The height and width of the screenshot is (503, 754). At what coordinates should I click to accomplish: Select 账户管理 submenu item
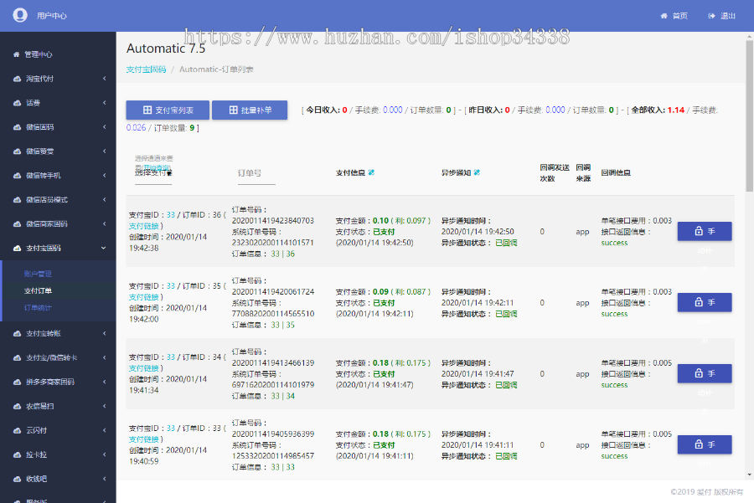tap(38, 274)
